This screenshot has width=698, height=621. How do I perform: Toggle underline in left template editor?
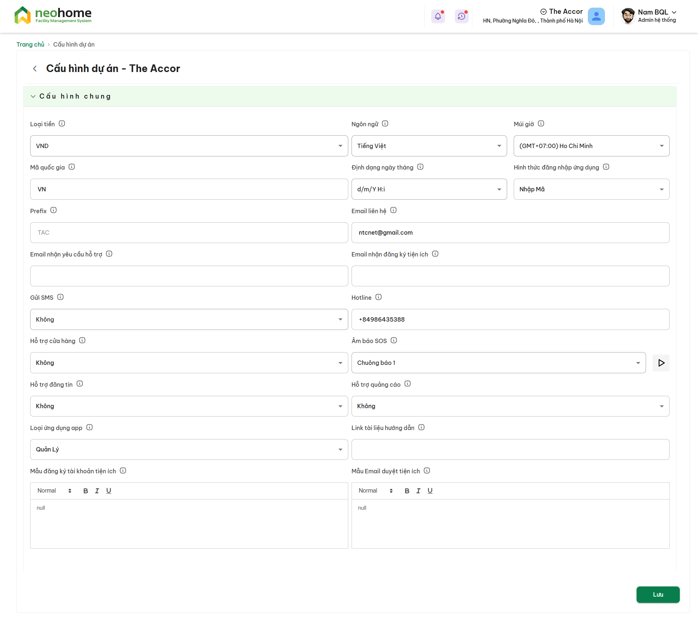(x=109, y=491)
